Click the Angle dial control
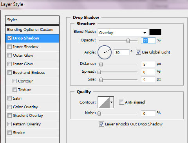This screenshot has height=143, width=188. click(x=105, y=52)
